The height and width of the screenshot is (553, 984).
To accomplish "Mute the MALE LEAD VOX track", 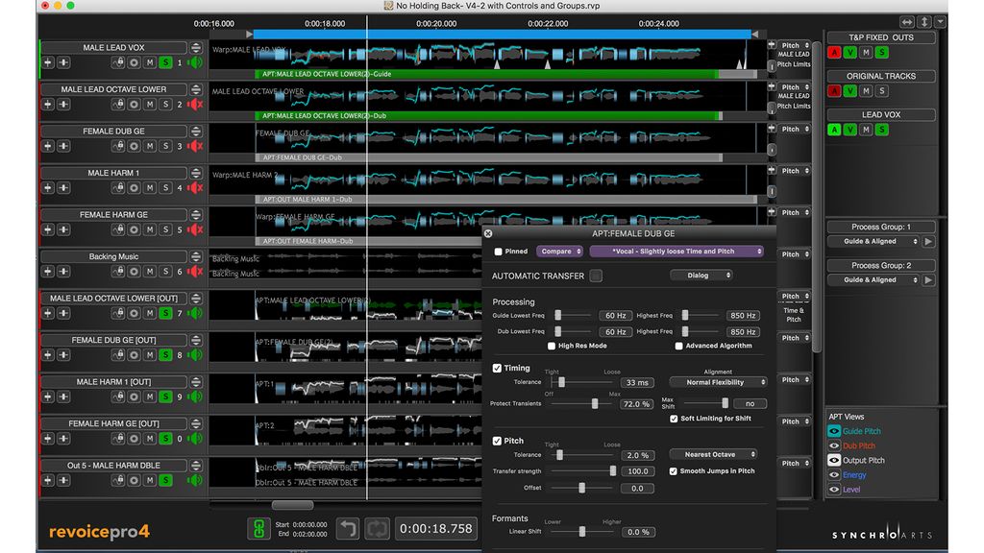I will 148,62.
